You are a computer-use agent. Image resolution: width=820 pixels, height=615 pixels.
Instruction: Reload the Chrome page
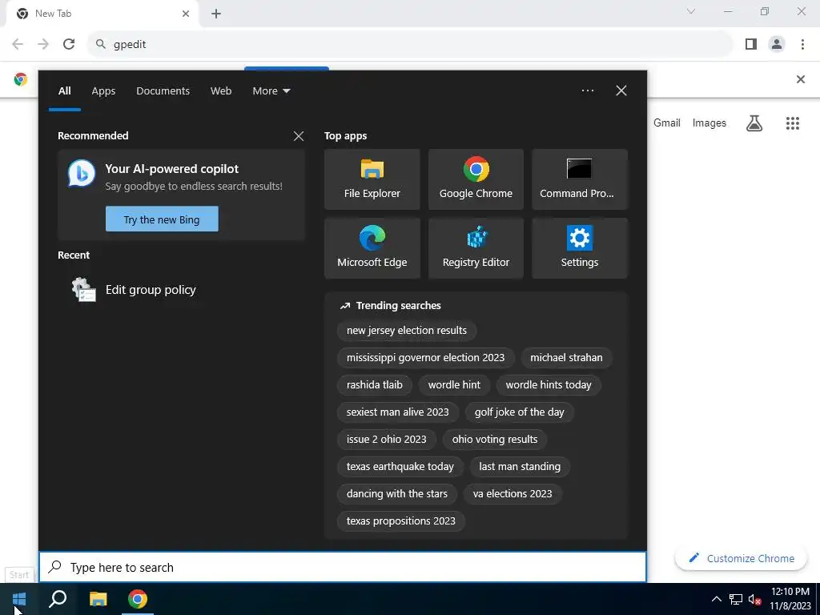tap(69, 44)
